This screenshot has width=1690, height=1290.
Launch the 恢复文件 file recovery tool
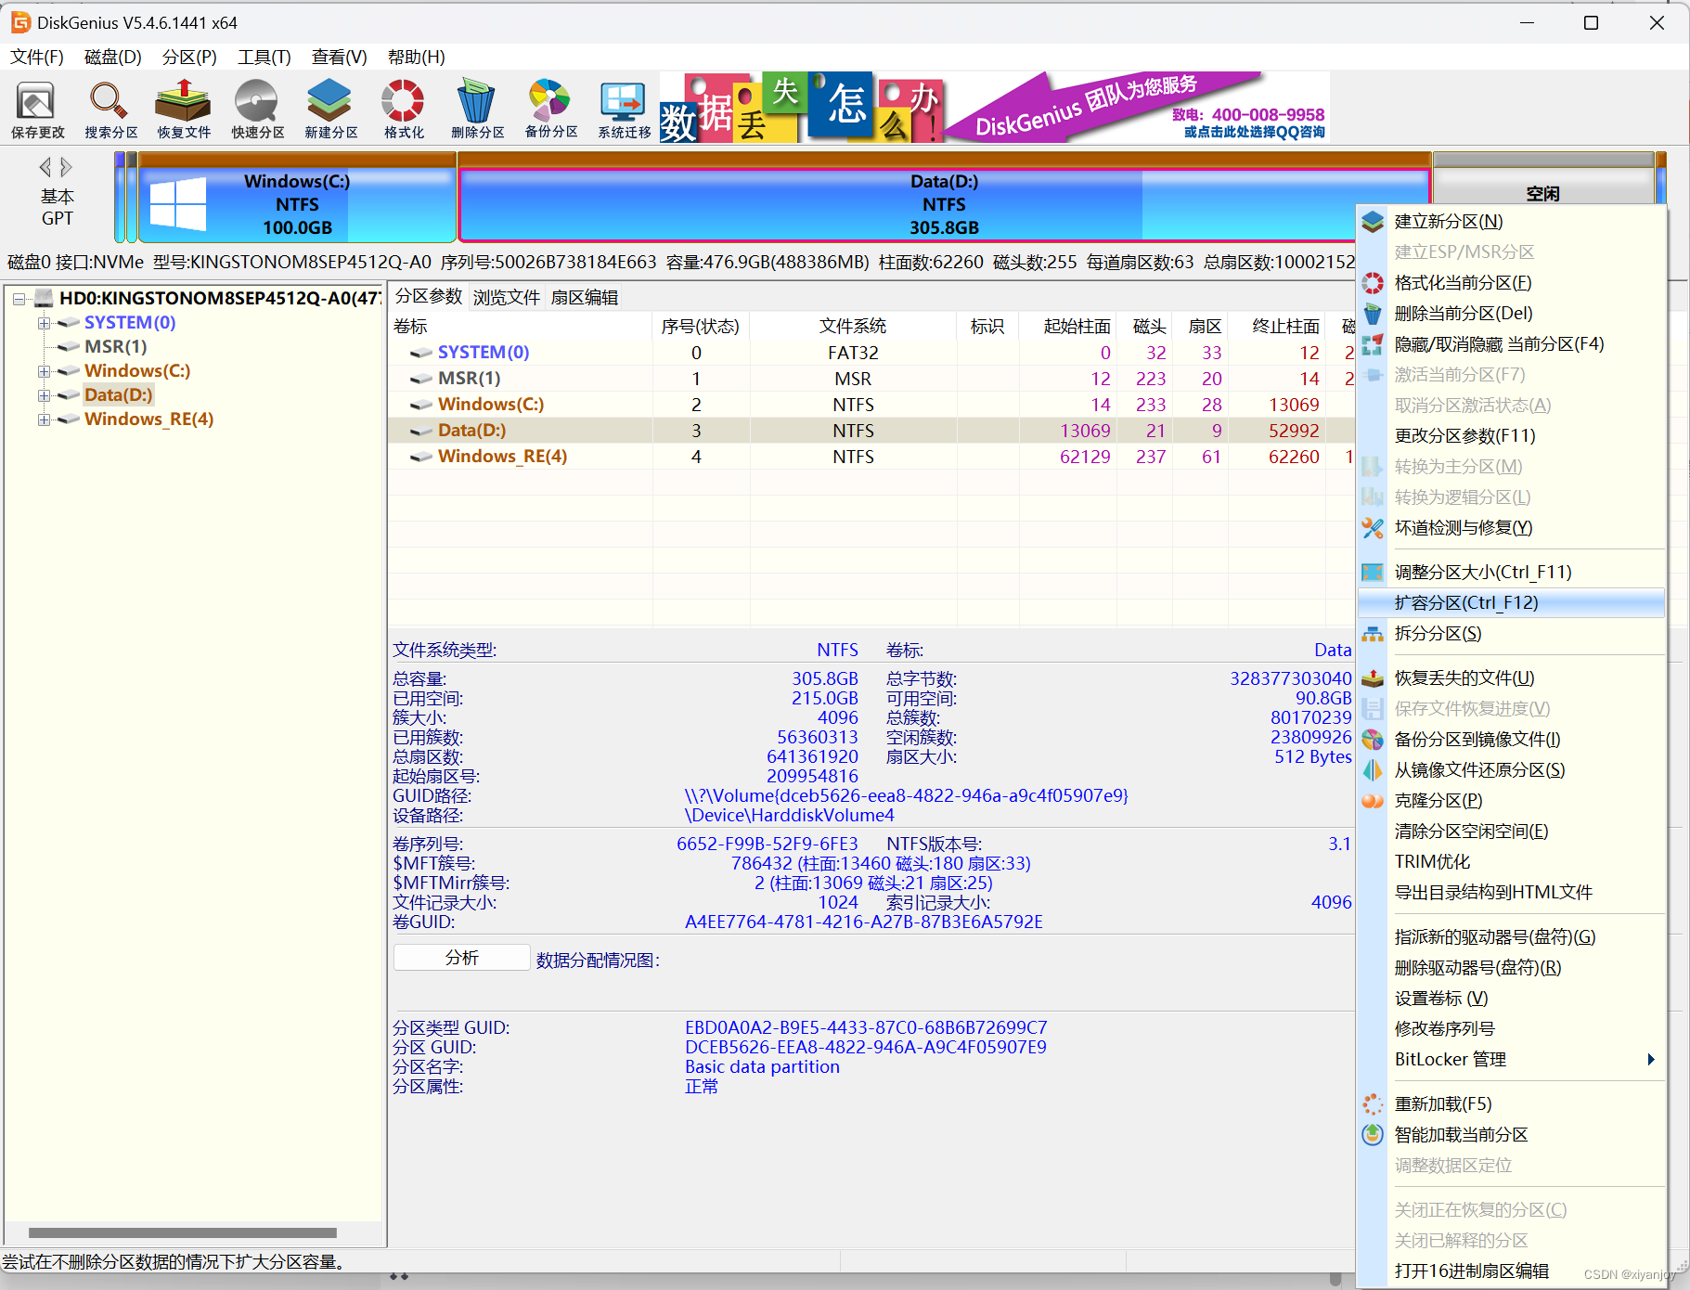(x=184, y=110)
